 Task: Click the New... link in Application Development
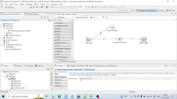click(50, 20)
